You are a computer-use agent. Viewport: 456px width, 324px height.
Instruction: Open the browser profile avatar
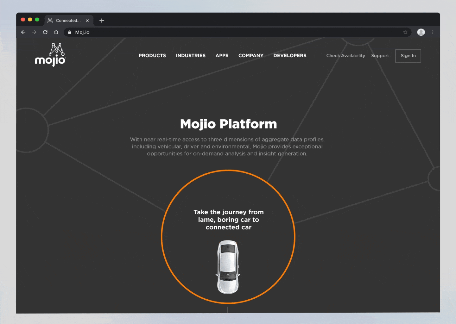421,32
